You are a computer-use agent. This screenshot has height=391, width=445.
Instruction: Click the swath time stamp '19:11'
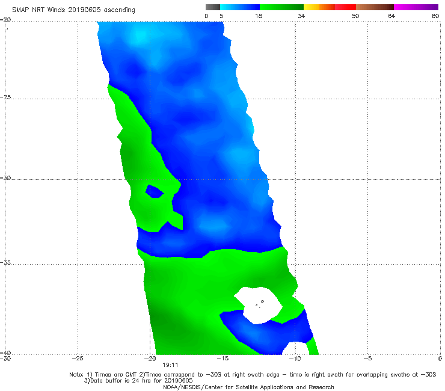click(170, 365)
